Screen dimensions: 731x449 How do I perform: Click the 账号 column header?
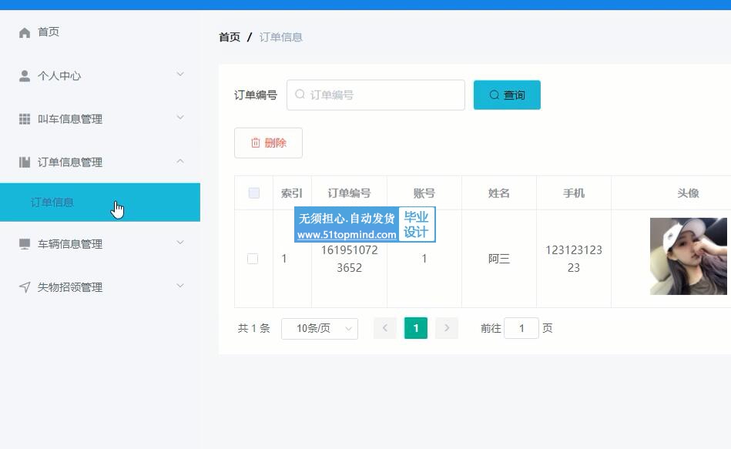[x=424, y=193]
